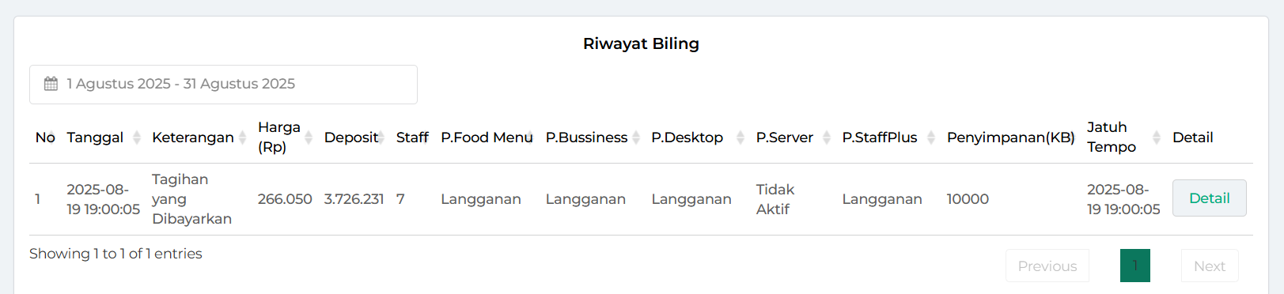The width and height of the screenshot is (1284, 294).
Task: Sort by P.Server column arrows
Action: click(826, 138)
